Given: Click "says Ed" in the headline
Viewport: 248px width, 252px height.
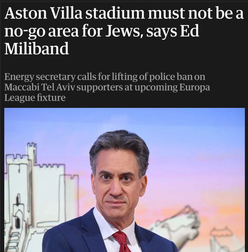Looking at the screenshot, I should coord(173,31).
